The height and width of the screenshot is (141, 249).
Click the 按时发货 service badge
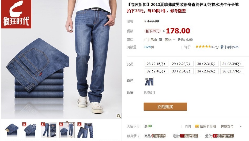(159, 136)
